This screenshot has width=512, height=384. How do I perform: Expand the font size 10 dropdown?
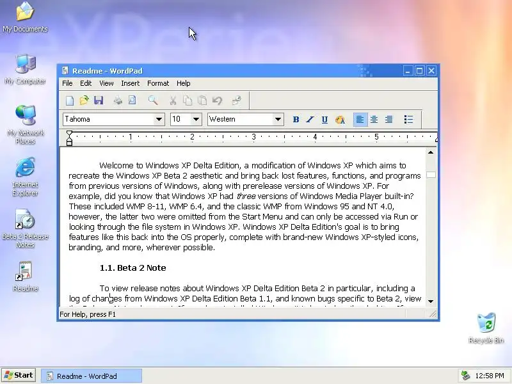pos(196,119)
